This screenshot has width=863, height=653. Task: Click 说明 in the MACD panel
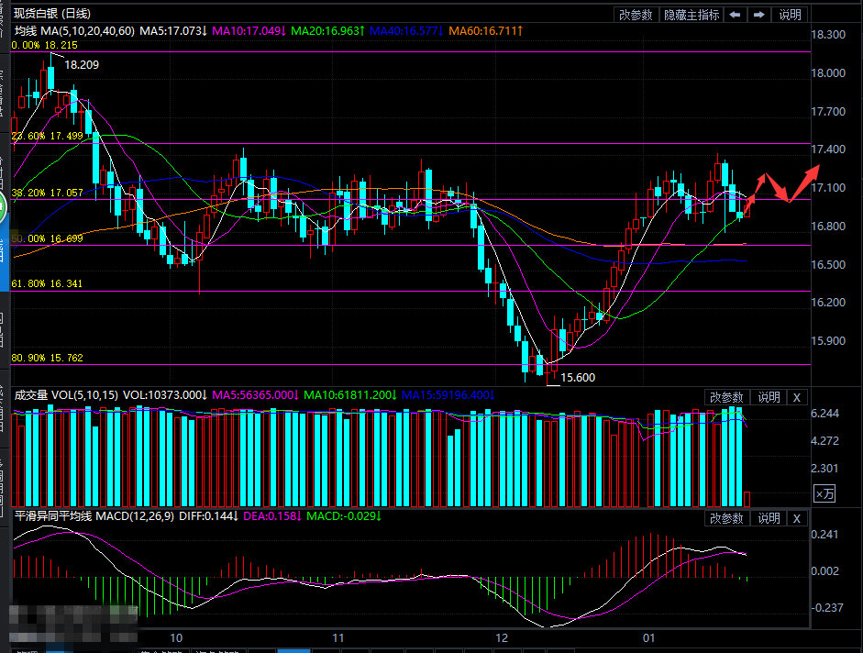[x=768, y=518]
